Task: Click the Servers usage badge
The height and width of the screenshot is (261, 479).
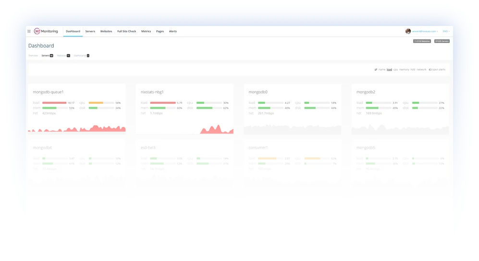Action: tap(442, 41)
